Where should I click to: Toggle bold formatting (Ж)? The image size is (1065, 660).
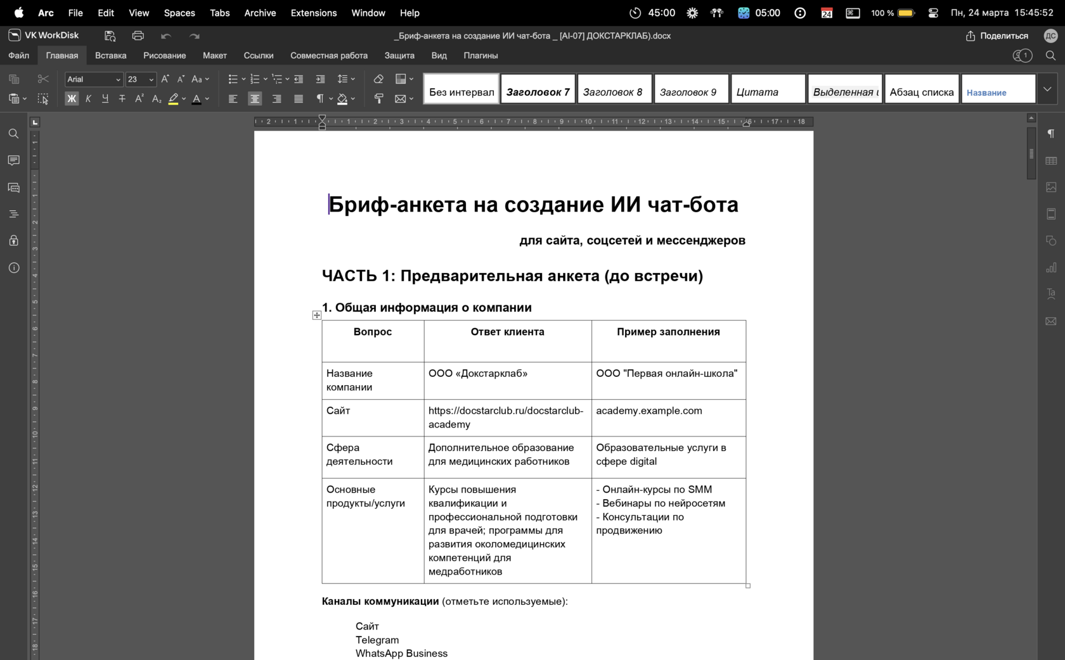(x=72, y=99)
